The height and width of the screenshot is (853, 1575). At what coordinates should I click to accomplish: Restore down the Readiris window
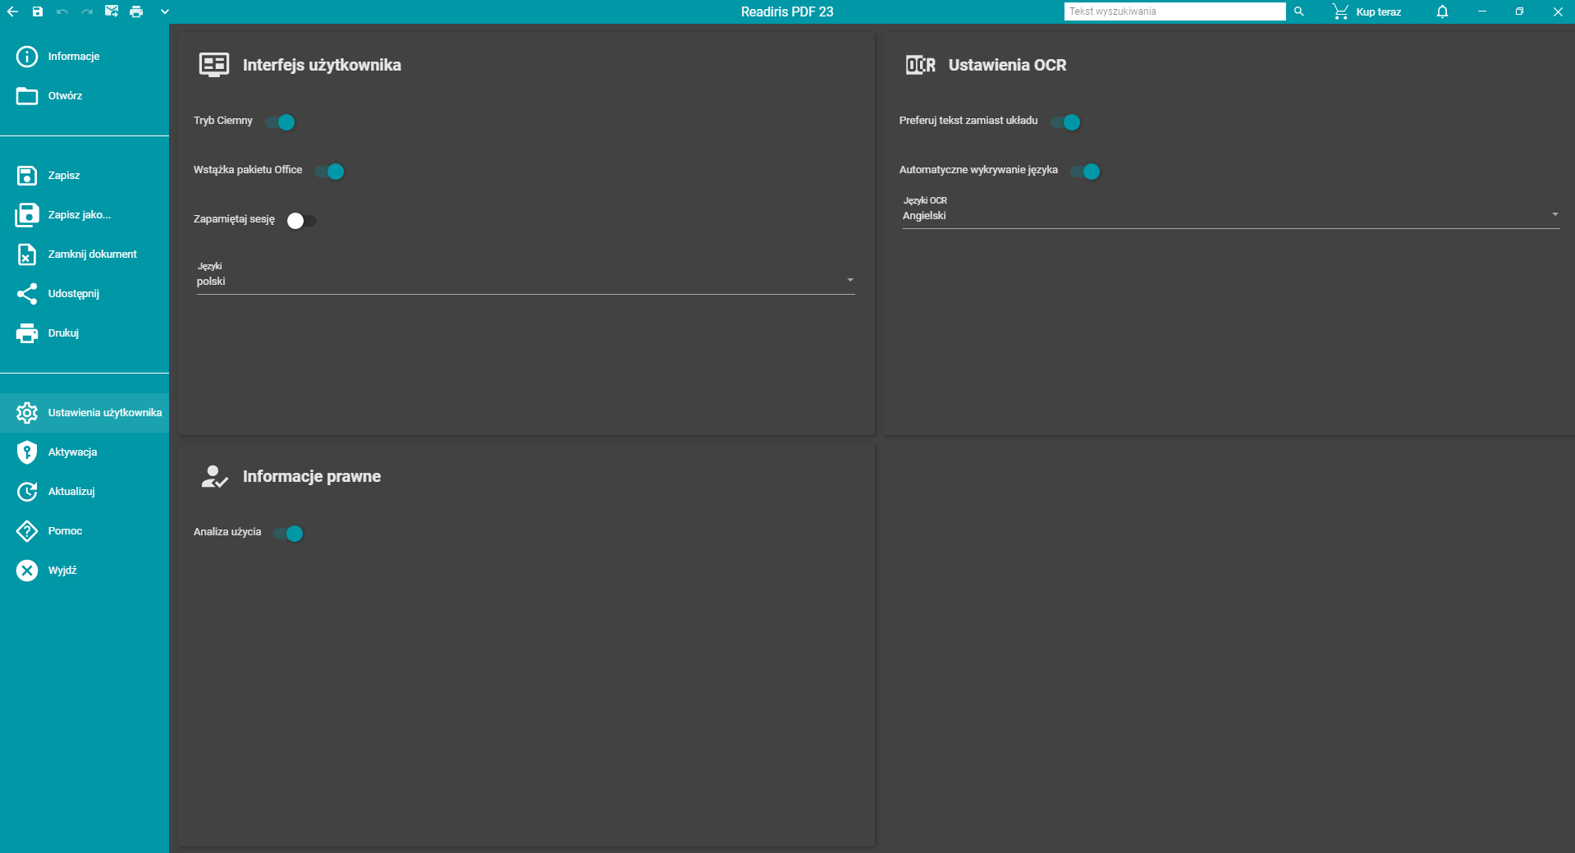point(1519,11)
